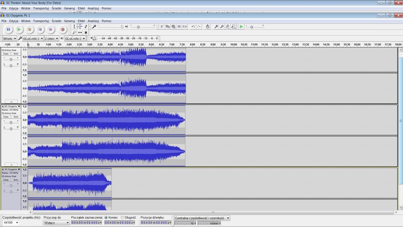The image size is (403, 227).
Task: Click the Silence audio icon
Action: pyautogui.click(x=185, y=27)
